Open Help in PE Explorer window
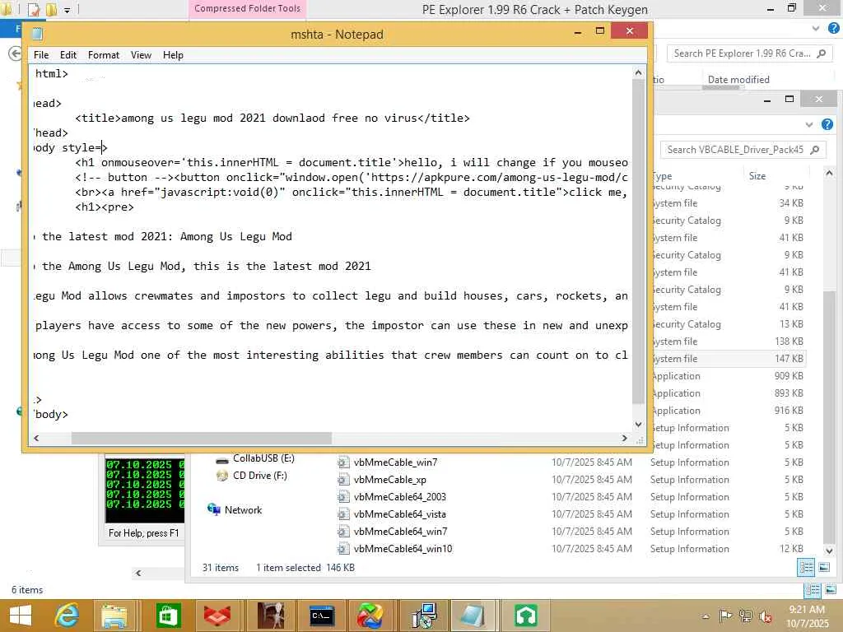Viewport: 843px width, 632px height. (x=833, y=28)
